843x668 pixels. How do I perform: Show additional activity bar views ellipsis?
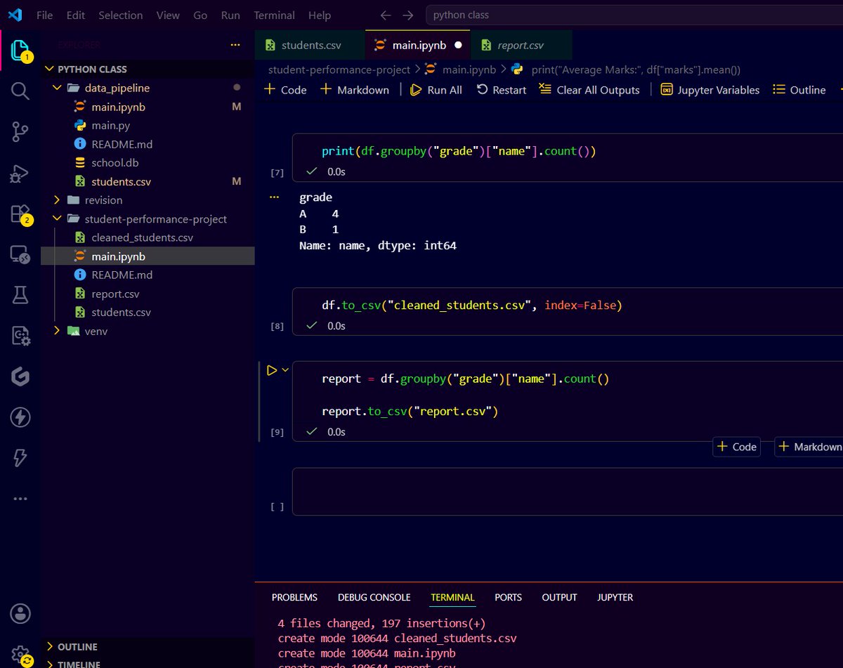click(x=20, y=498)
